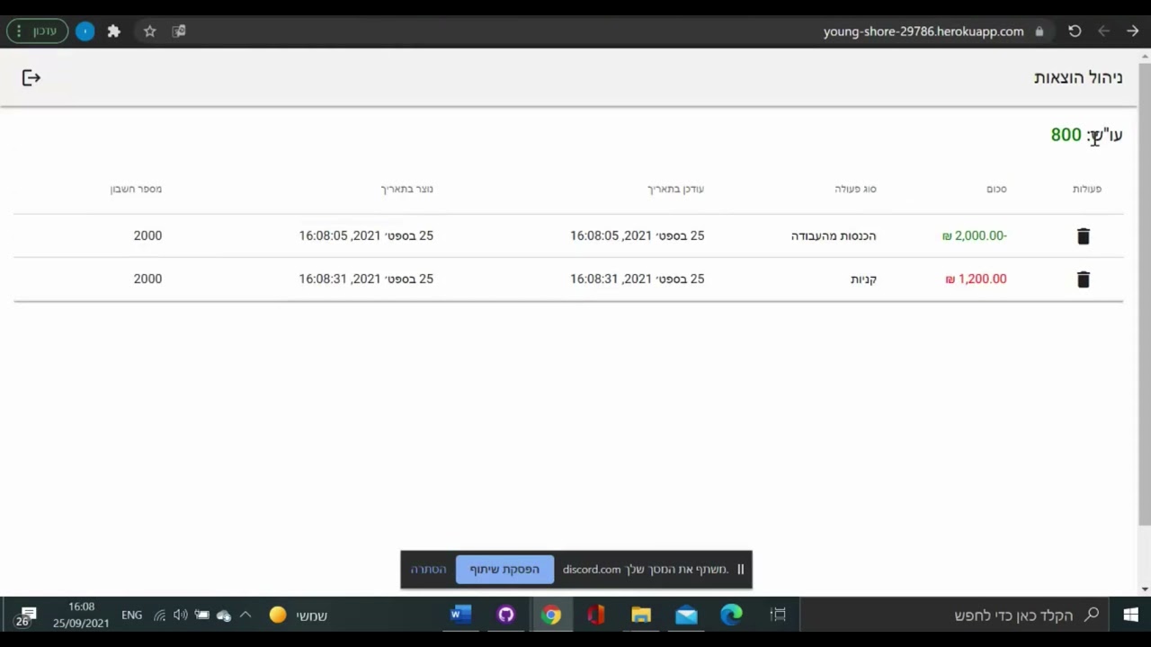The image size is (1151, 647).
Task: Open the red Office app in the taskbar
Action: [596, 616]
